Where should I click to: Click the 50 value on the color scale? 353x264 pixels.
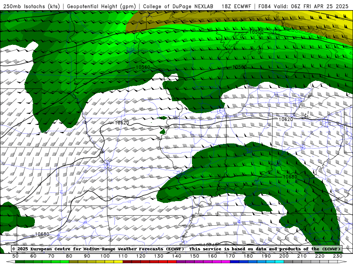tap(15, 256)
